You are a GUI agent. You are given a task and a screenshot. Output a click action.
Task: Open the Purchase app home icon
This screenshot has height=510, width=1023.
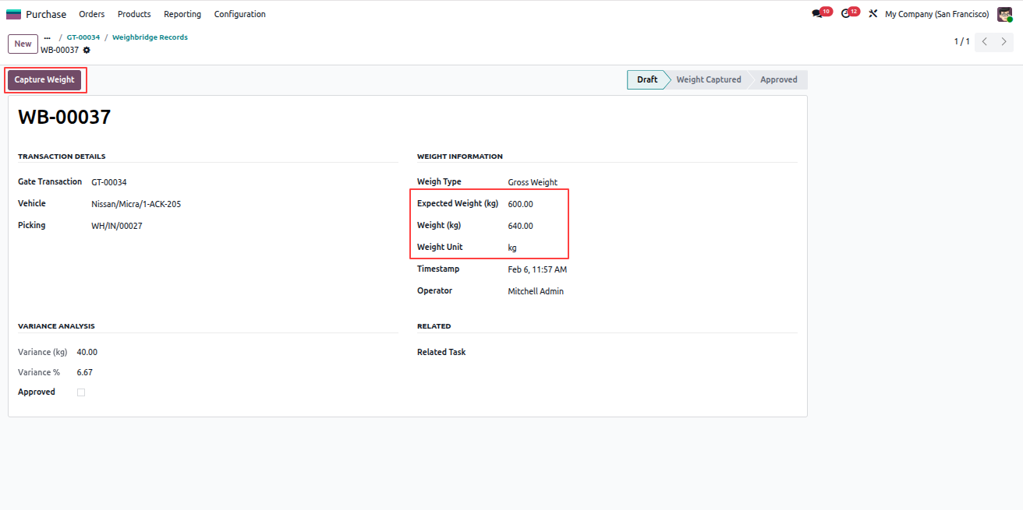pos(13,14)
